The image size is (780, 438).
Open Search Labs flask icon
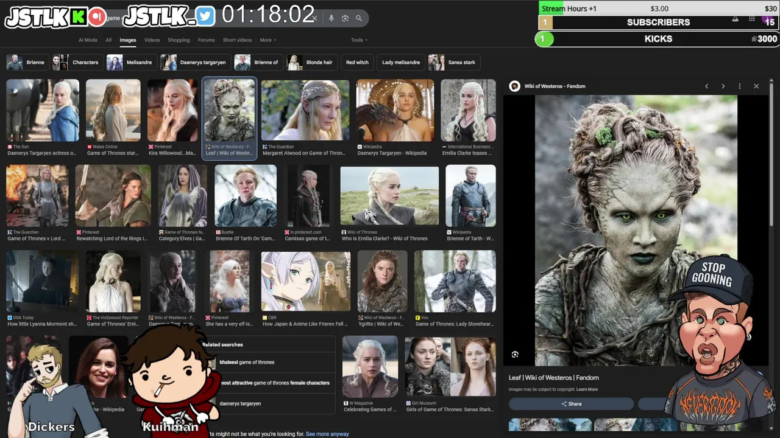735,19
